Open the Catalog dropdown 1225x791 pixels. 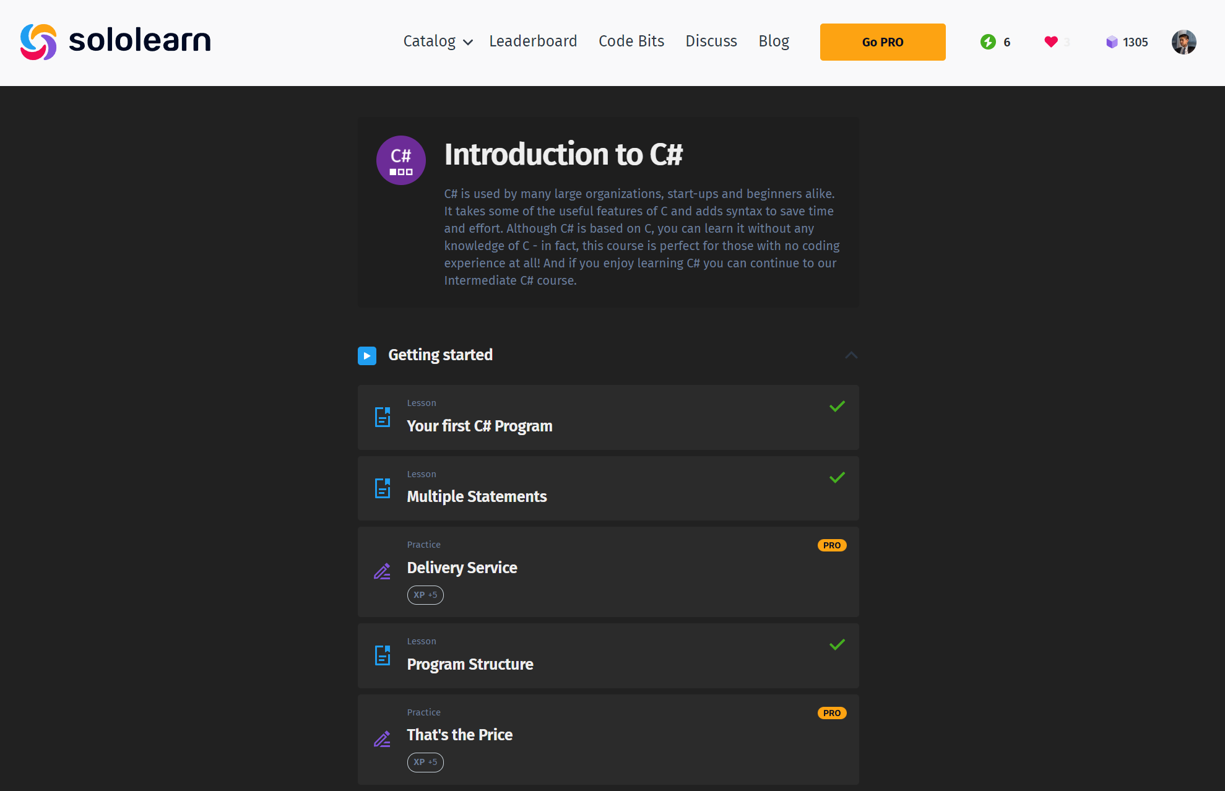coord(428,41)
